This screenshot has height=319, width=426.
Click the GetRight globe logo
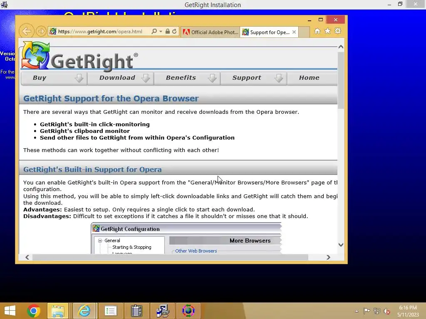pyautogui.click(x=35, y=55)
